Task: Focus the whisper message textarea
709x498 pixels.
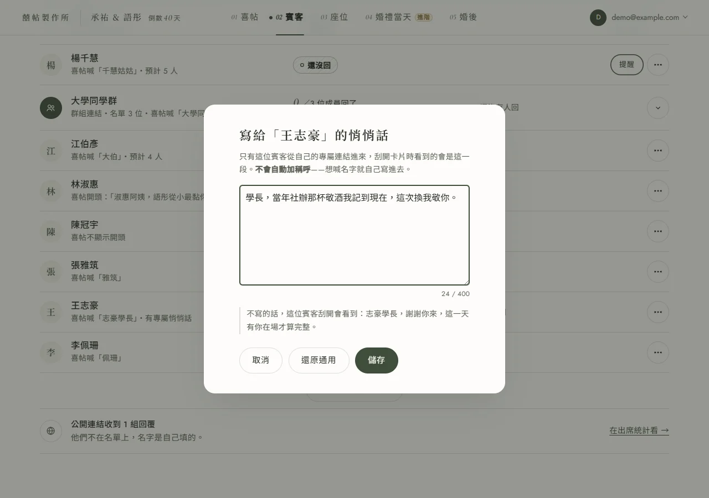Action: 354,235
